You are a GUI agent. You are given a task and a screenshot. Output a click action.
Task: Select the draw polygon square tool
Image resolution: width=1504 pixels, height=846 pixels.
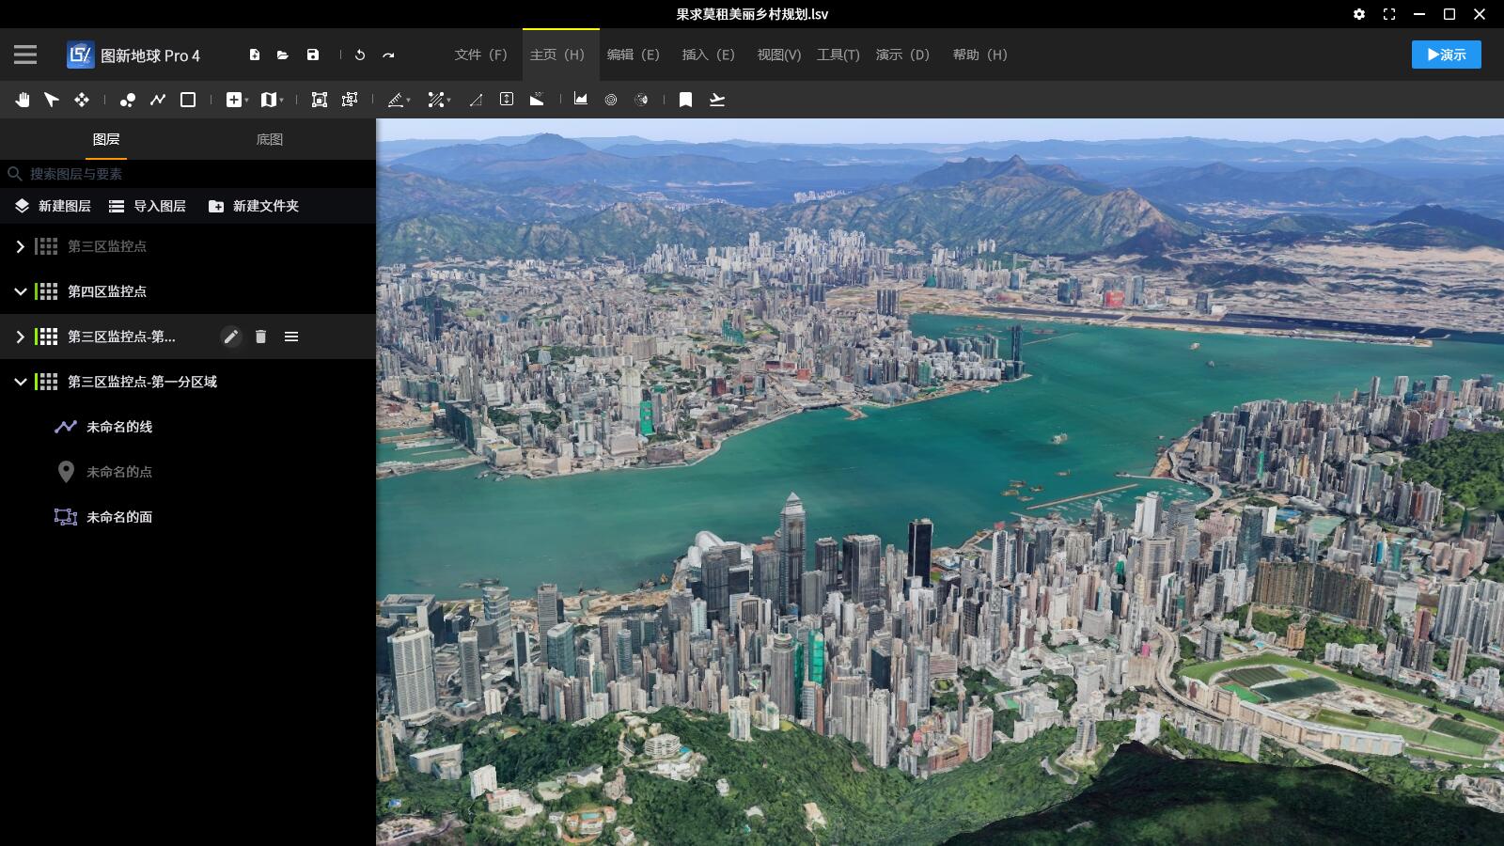coord(188,100)
